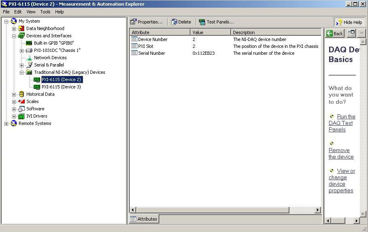This screenshot has height=232, width=368.
Task: Click the help pane home icon beside Back
Action: (x=351, y=33)
